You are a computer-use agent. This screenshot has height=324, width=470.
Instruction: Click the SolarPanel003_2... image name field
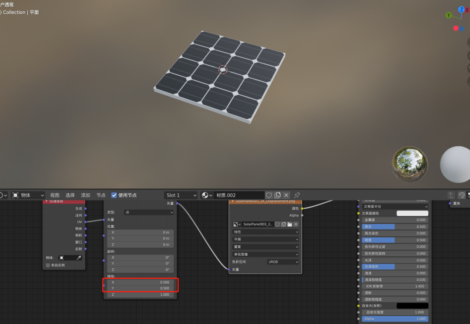point(258,224)
